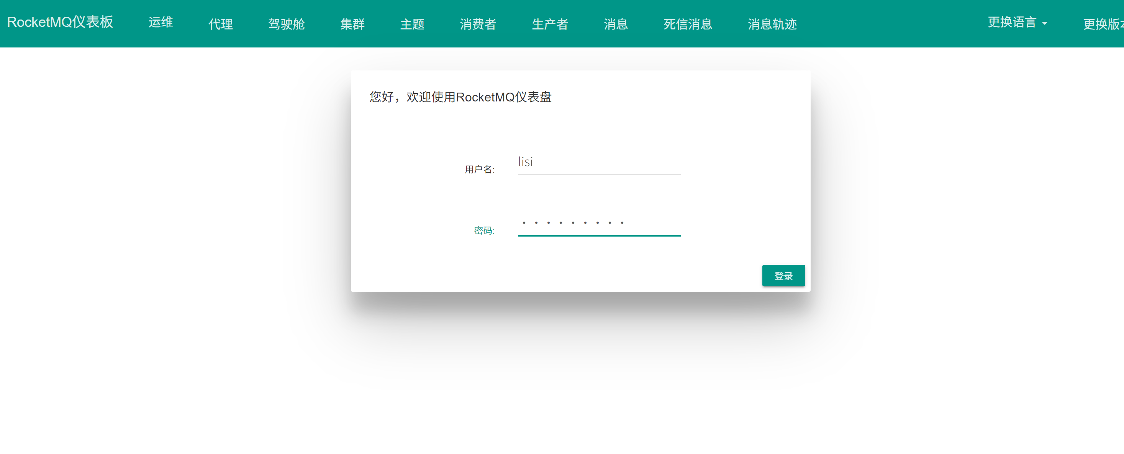
Task: Click the welcome heading 您好，欢迎使用RocketMQ仪表盘
Action: tap(460, 97)
